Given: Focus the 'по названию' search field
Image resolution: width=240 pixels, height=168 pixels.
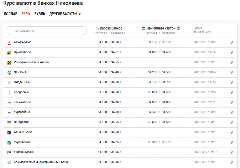Looking at the screenshot, I should tap(46, 31).
